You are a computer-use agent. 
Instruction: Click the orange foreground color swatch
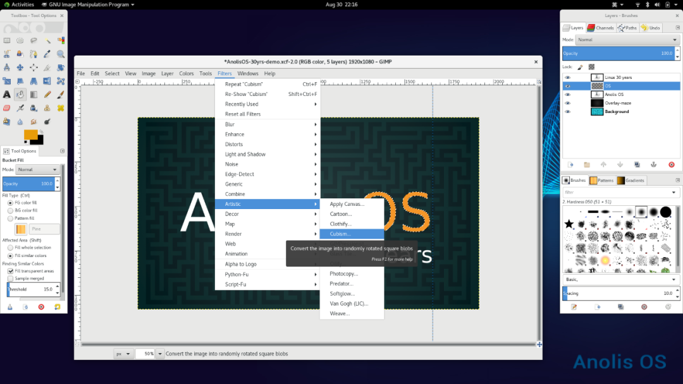pyautogui.click(x=30, y=135)
